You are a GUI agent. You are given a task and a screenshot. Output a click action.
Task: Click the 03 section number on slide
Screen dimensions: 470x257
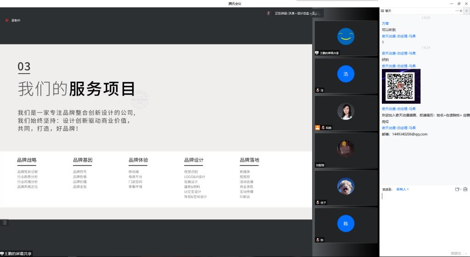(x=24, y=67)
